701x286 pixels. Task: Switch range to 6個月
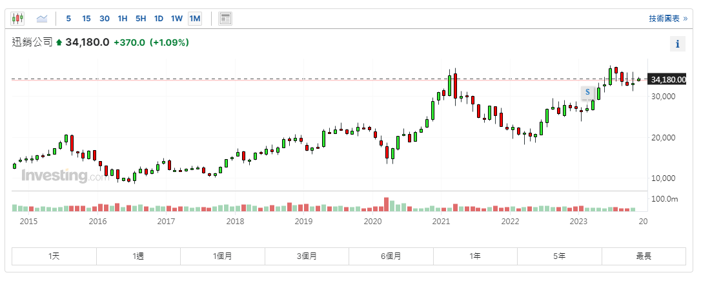point(391,256)
